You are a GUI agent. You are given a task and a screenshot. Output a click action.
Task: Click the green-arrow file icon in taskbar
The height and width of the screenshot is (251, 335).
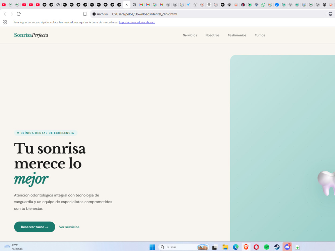(297, 247)
